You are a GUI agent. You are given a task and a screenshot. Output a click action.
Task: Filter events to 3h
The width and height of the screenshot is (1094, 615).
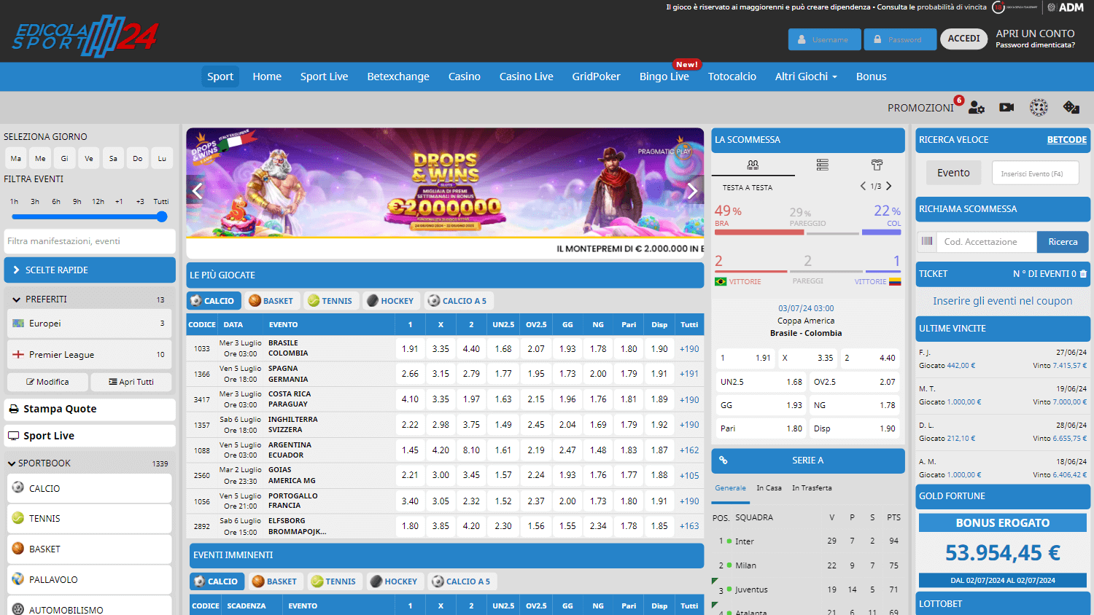point(35,201)
